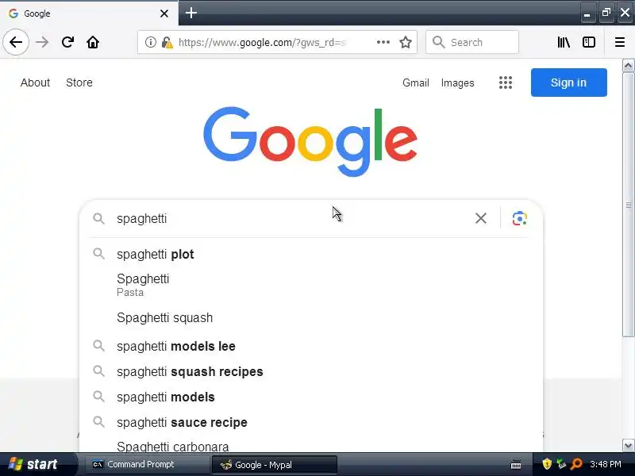The width and height of the screenshot is (635, 476).
Task: Clear the spaghetti search text
Action: click(x=481, y=218)
